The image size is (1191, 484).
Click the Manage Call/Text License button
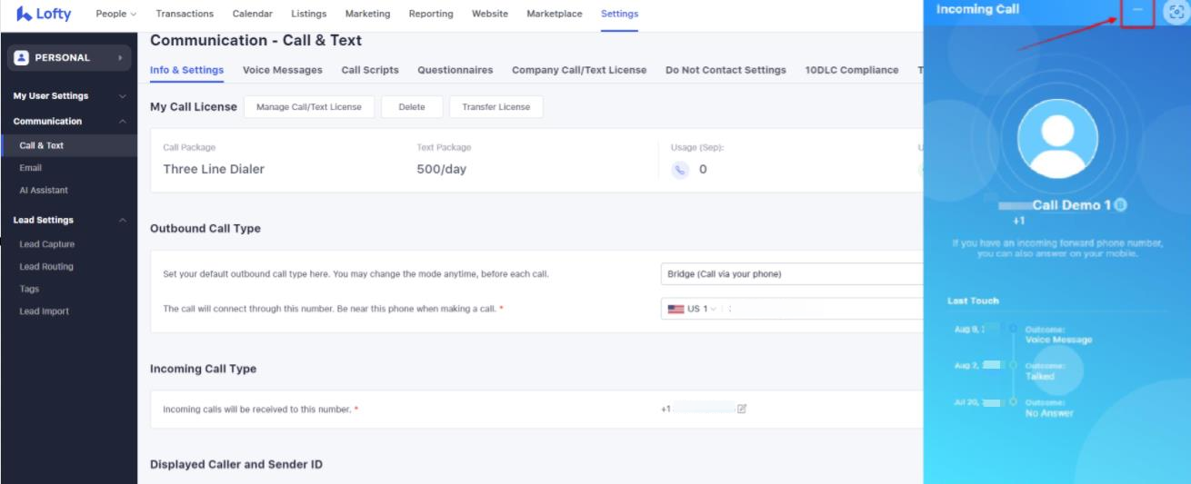[308, 107]
